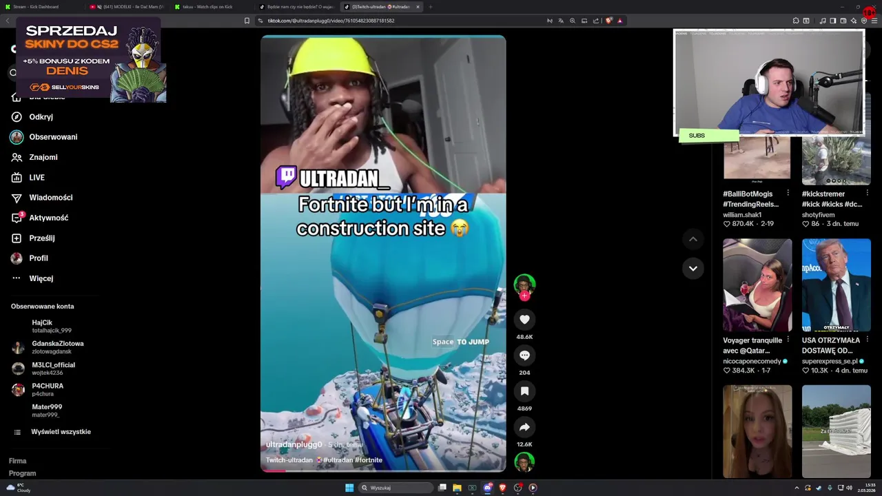Open Brave browser from taskbar
882x496 pixels.
(502, 488)
